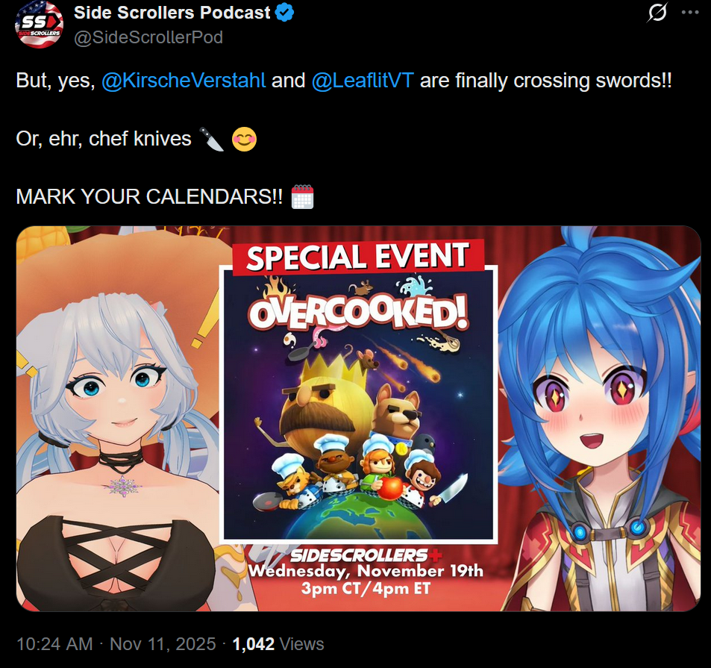Open the 1,042 Views count
The width and height of the screenshot is (711, 668).
point(278,644)
